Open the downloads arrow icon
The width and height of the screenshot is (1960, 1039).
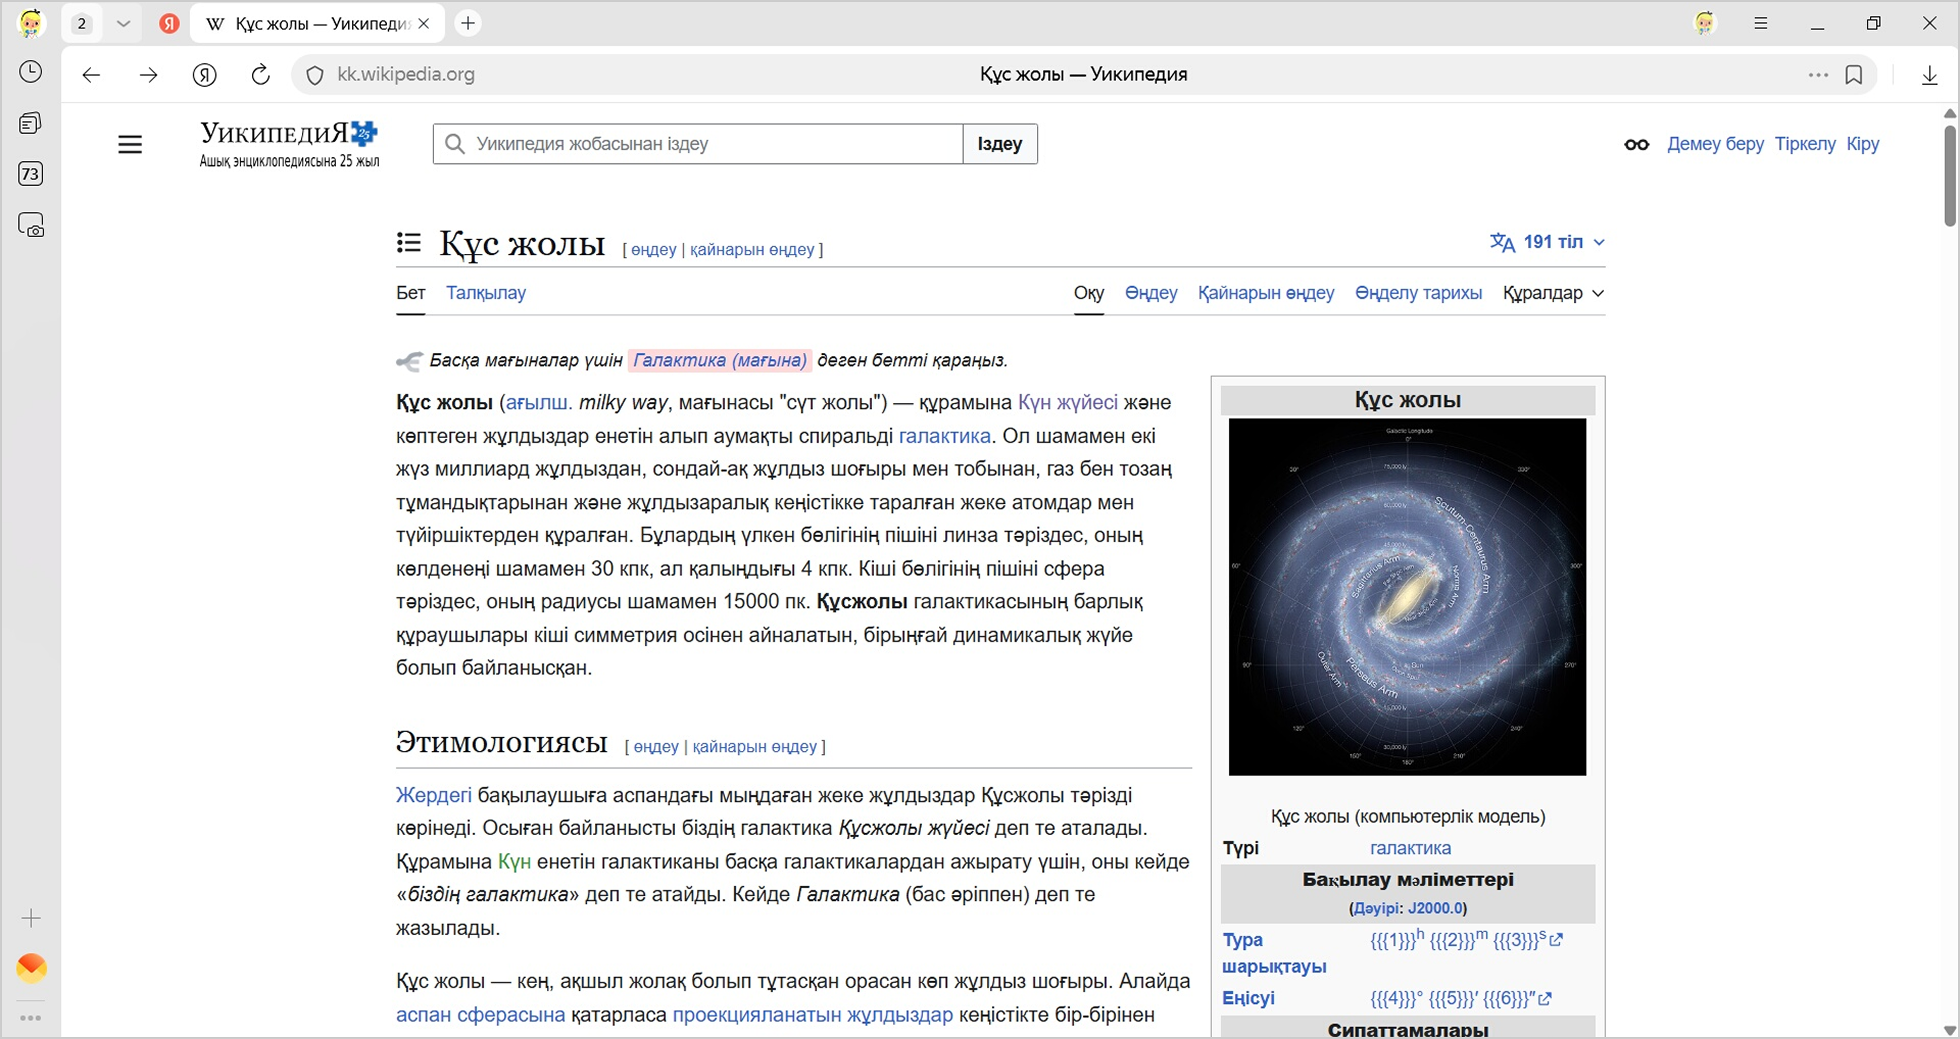tap(1930, 74)
